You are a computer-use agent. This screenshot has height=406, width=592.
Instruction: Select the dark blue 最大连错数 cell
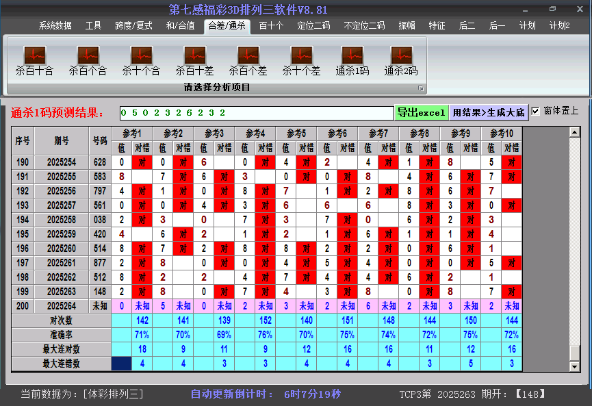[x=121, y=364]
